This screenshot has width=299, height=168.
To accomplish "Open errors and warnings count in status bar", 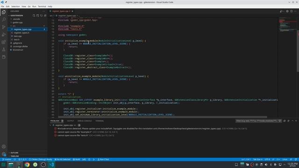I will coord(22,159).
